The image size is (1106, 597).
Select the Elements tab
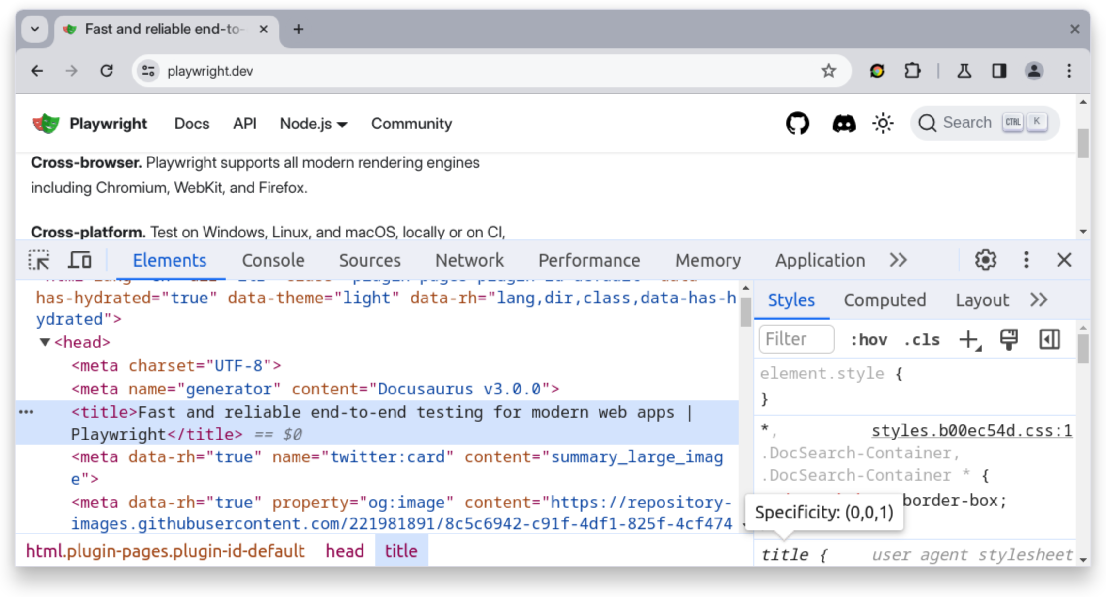coord(170,260)
